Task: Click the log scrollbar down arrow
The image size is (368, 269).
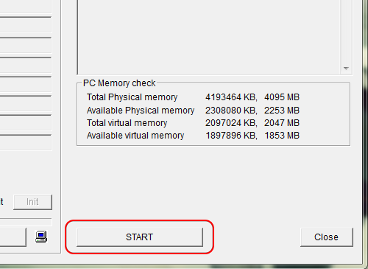Action: pyautogui.click(x=346, y=69)
